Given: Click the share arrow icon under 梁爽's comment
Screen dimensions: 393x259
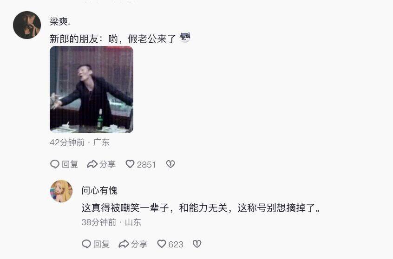Looking at the screenshot, I should point(92,164).
